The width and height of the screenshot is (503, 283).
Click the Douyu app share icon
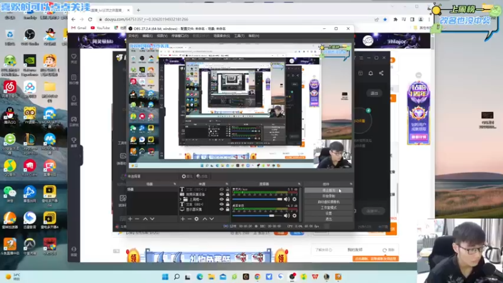pos(381,73)
